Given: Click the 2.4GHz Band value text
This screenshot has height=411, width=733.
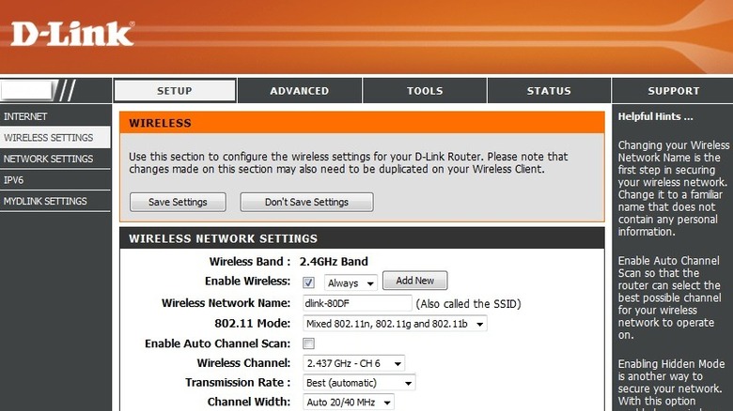Looking at the screenshot, I should (334, 262).
